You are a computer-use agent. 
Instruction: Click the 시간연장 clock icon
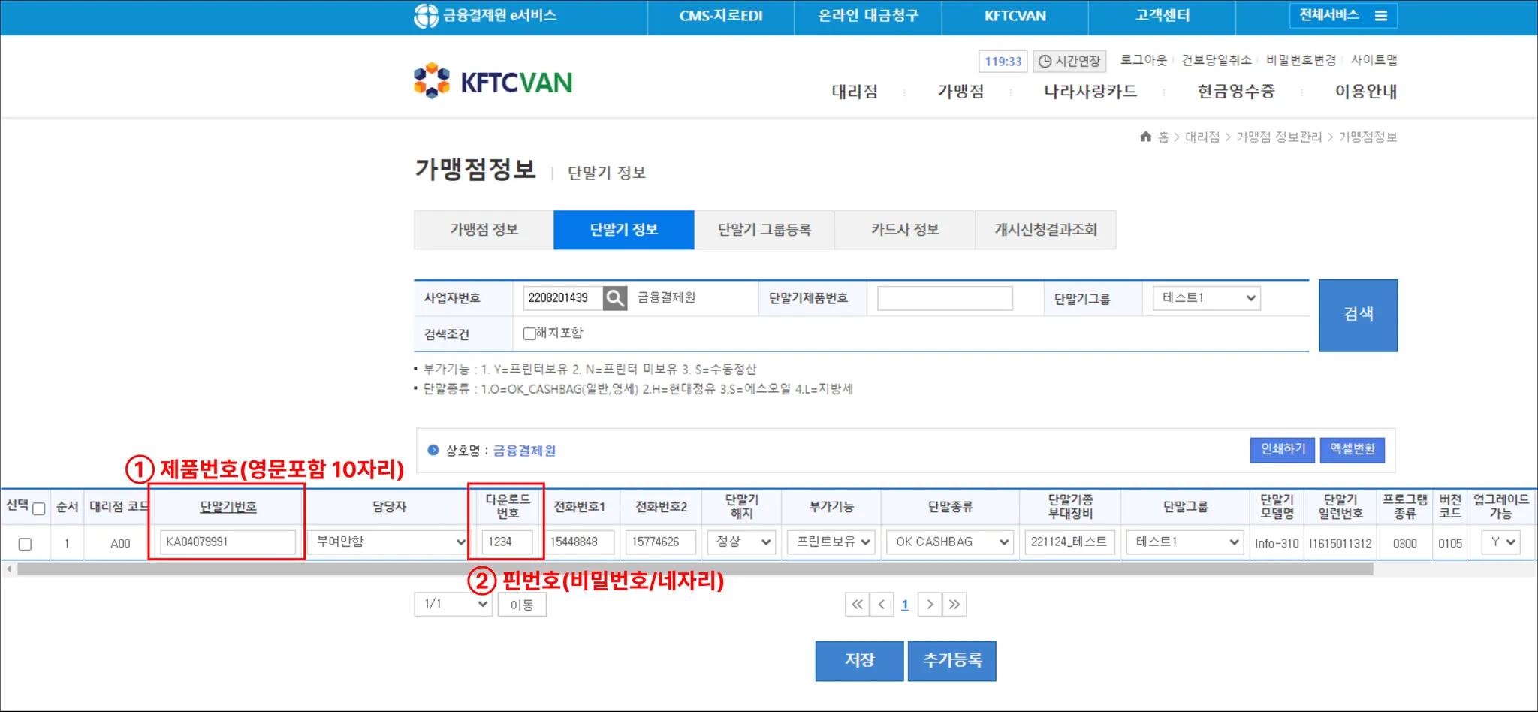(1045, 62)
